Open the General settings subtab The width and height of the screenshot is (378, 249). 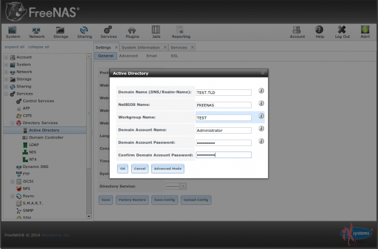[106, 56]
